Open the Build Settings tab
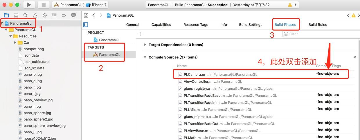Image resolution: width=360 pixels, height=140 pixels. [251, 25]
